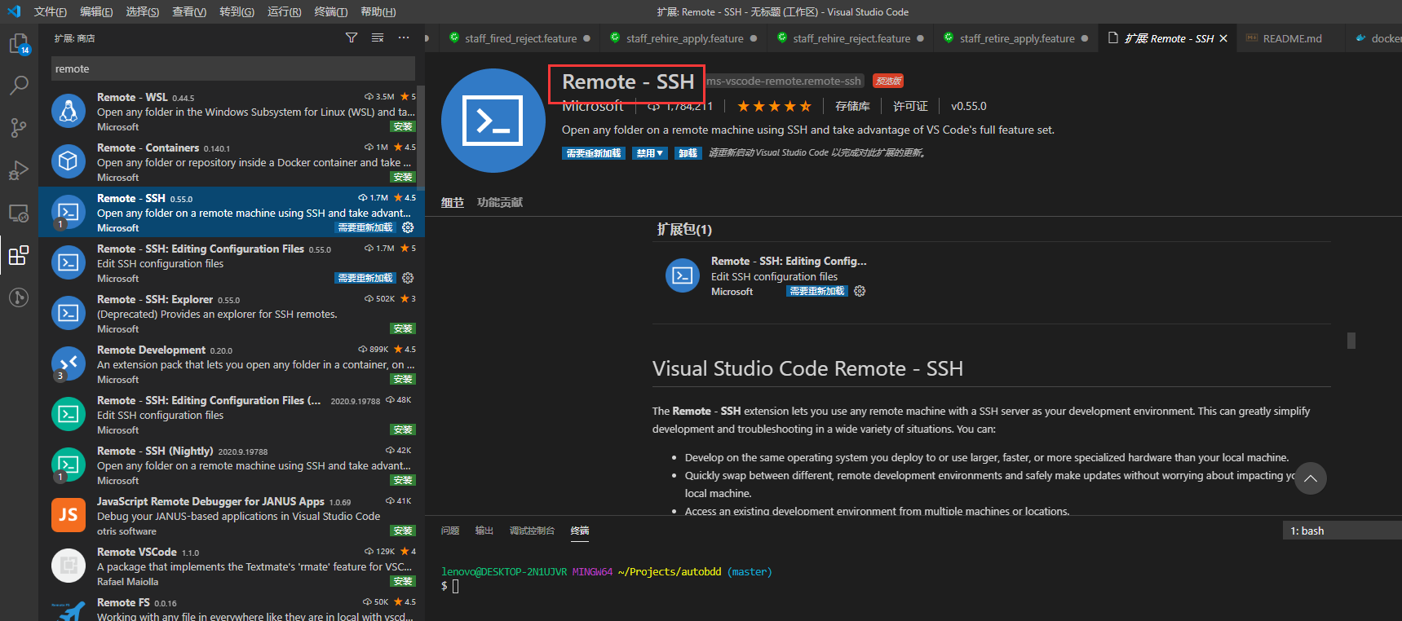1402x621 pixels.
Task: Open the 许可证 (License) link
Action: point(910,106)
